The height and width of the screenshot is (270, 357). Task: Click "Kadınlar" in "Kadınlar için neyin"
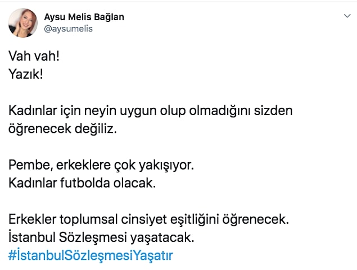33,111
